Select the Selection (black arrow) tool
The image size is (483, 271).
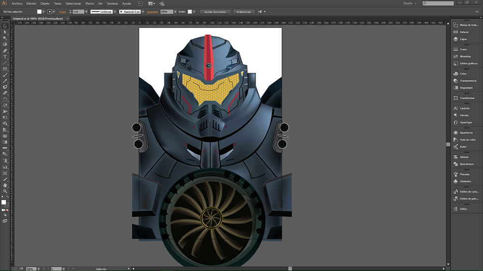pyautogui.click(x=5, y=26)
